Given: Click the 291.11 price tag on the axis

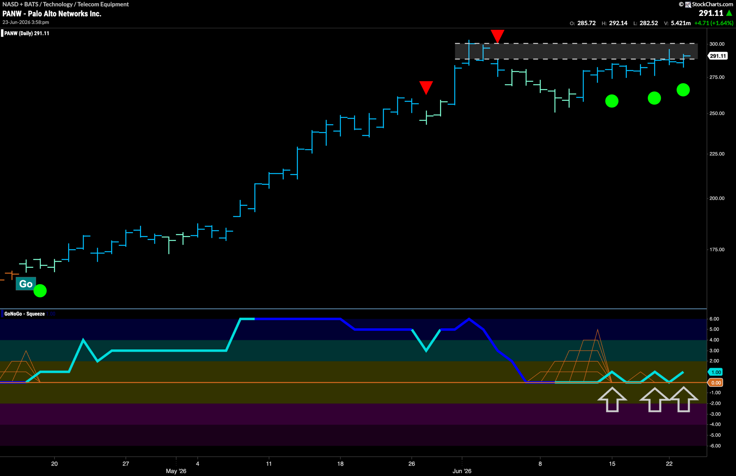Looking at the screenshot, I should pos(717,56).
